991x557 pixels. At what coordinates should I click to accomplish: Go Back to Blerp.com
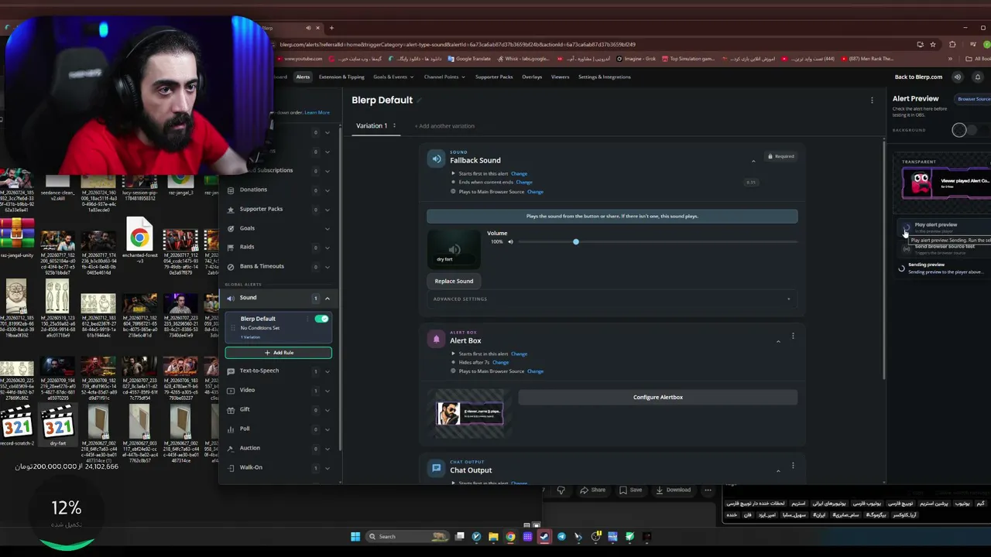918,77
